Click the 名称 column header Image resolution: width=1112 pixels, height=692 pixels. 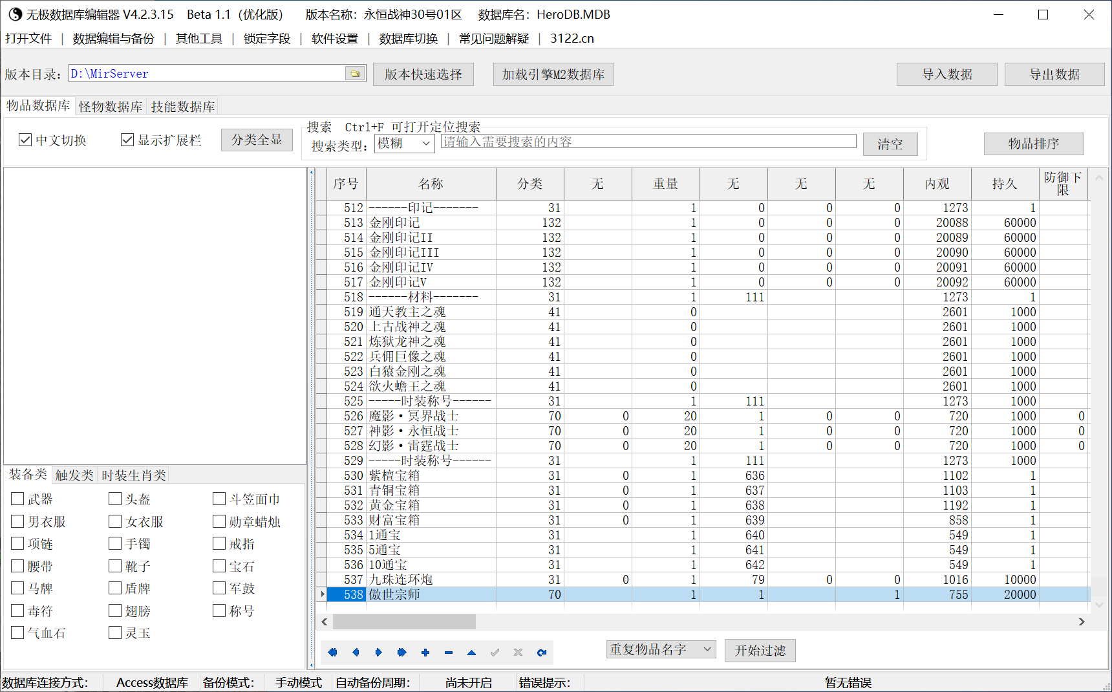(431, 184)
